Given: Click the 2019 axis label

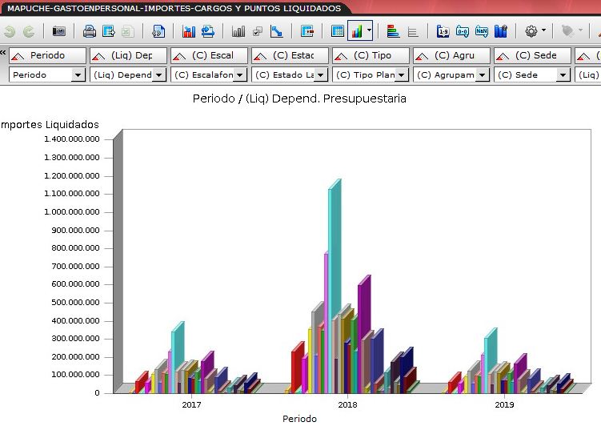Looking at the screenshot, I should [504, 404].
